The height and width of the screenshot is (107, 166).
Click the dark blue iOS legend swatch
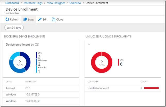point(37,55)
